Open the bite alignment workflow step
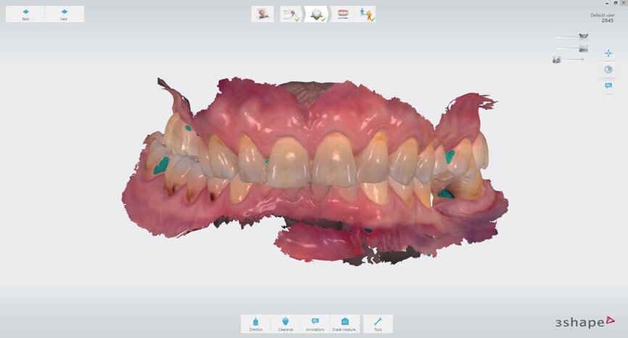This screenshot has height=338, width=628. point(343,14)
